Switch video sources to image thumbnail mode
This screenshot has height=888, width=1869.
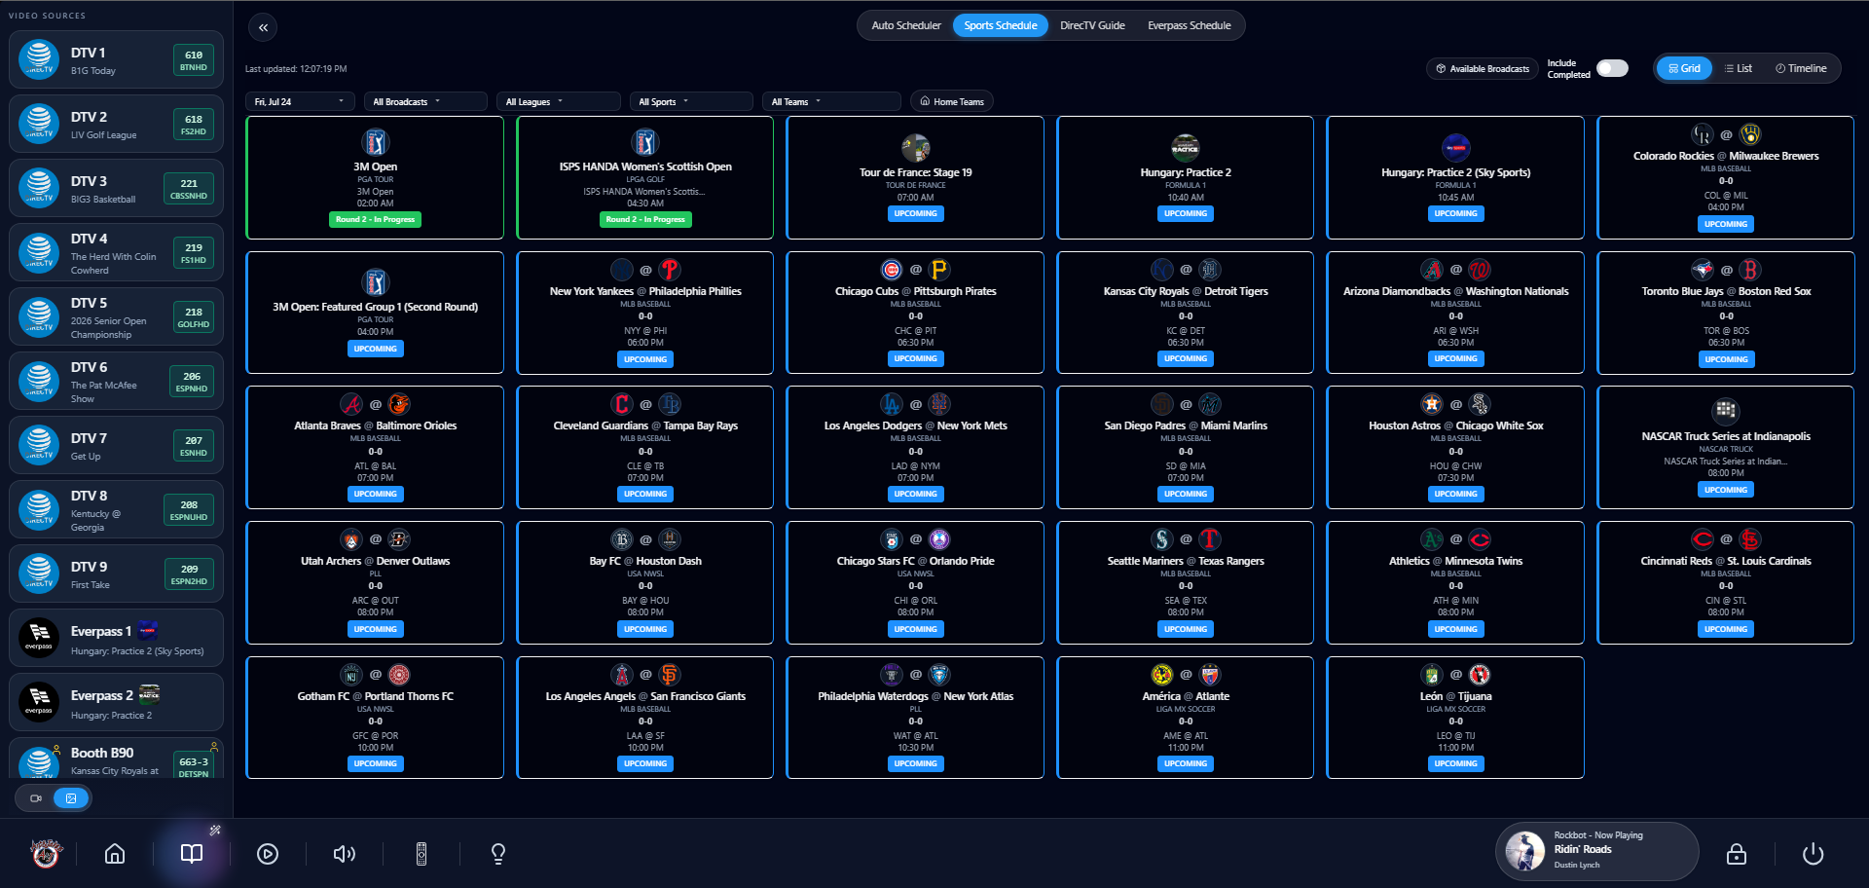click(x=71, y=798)
